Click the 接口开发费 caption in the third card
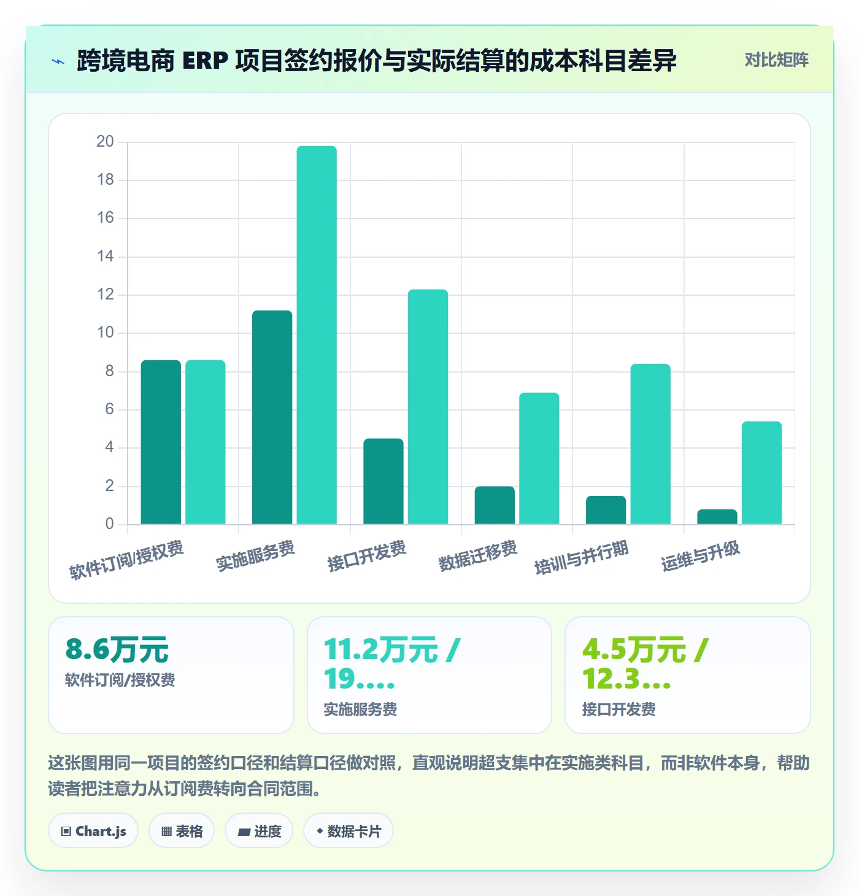The width and height of the screenshot is (859, 896). [618, 709]
